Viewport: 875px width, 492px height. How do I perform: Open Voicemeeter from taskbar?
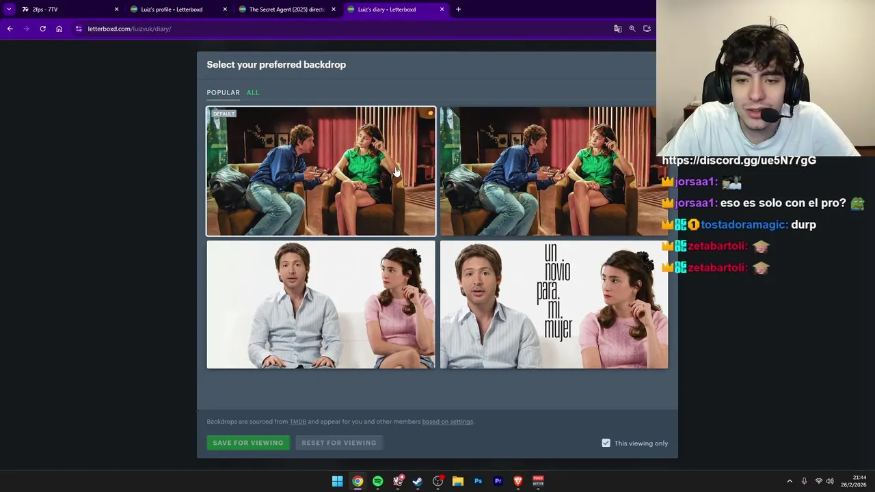click(538, 481)
